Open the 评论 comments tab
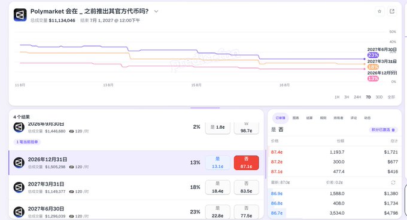Image resolution: width=407 pixels, height=220 pixels. coord(354,118)
